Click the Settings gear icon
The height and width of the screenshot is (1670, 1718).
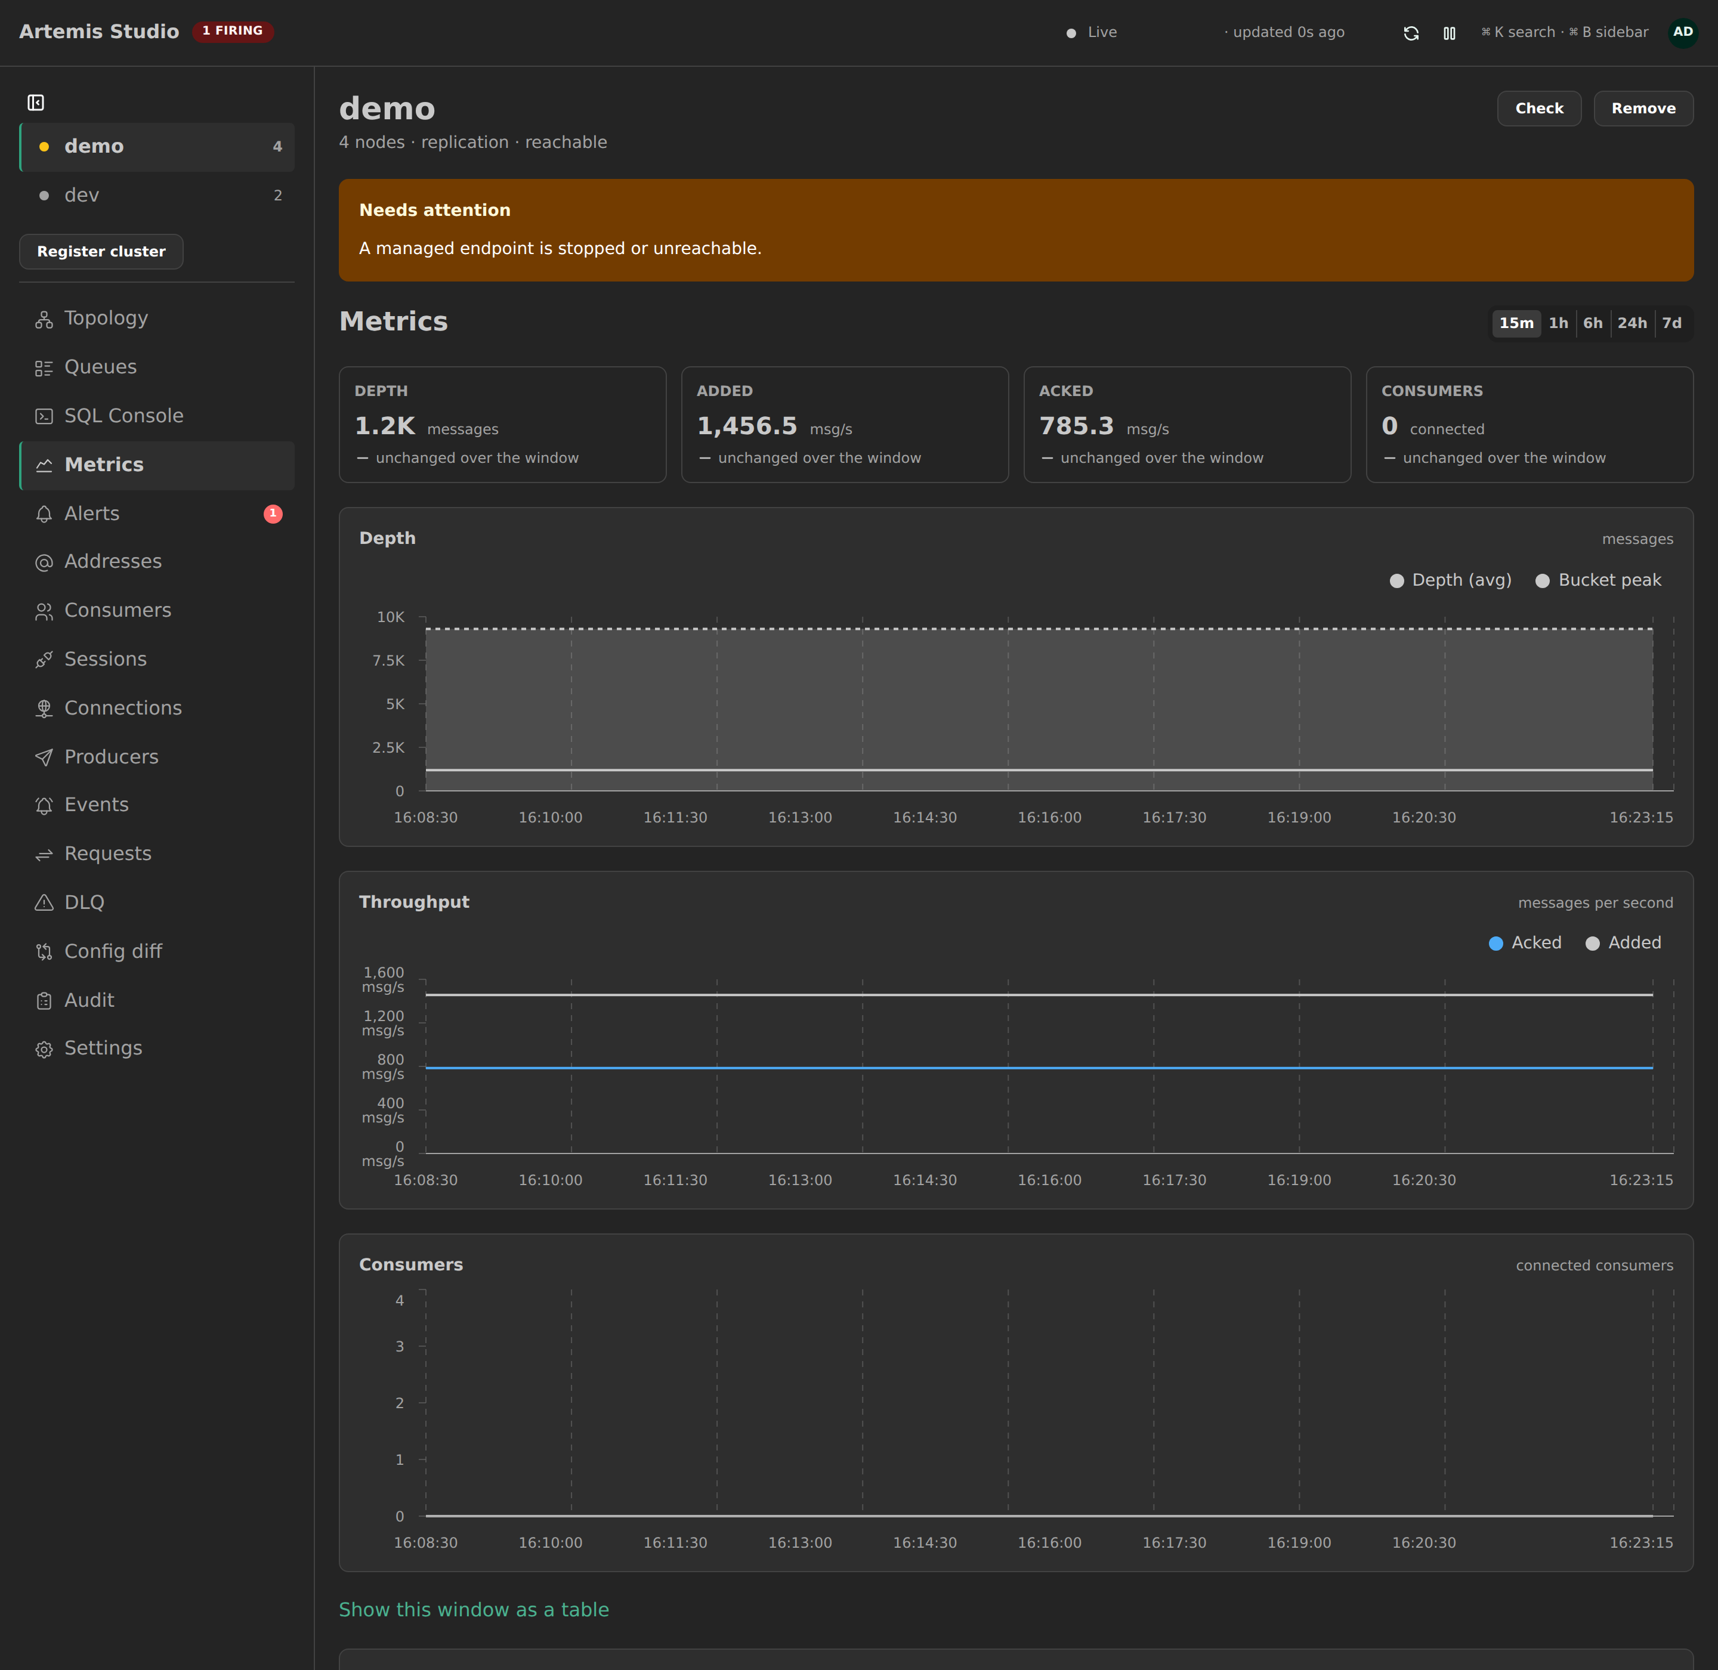pyautogui.click(x=44, y=1049)
